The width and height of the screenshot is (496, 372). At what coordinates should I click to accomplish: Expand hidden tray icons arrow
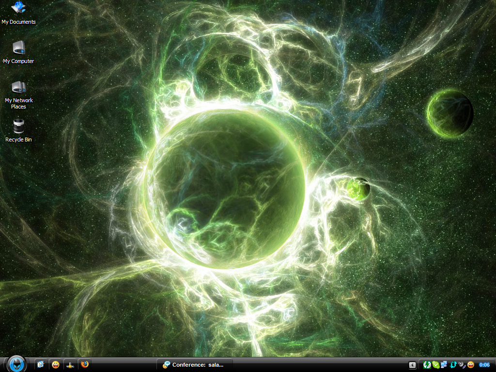pyautogui.click(x=412, y=365)
